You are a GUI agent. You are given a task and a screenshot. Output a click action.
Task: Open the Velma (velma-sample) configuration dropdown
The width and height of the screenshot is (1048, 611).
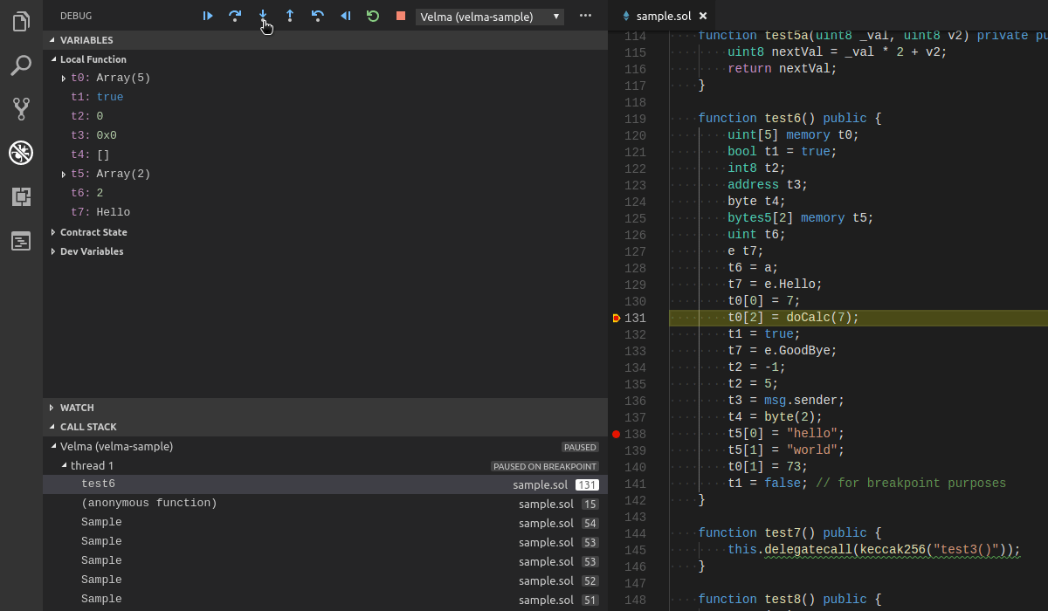pos(489,17)
